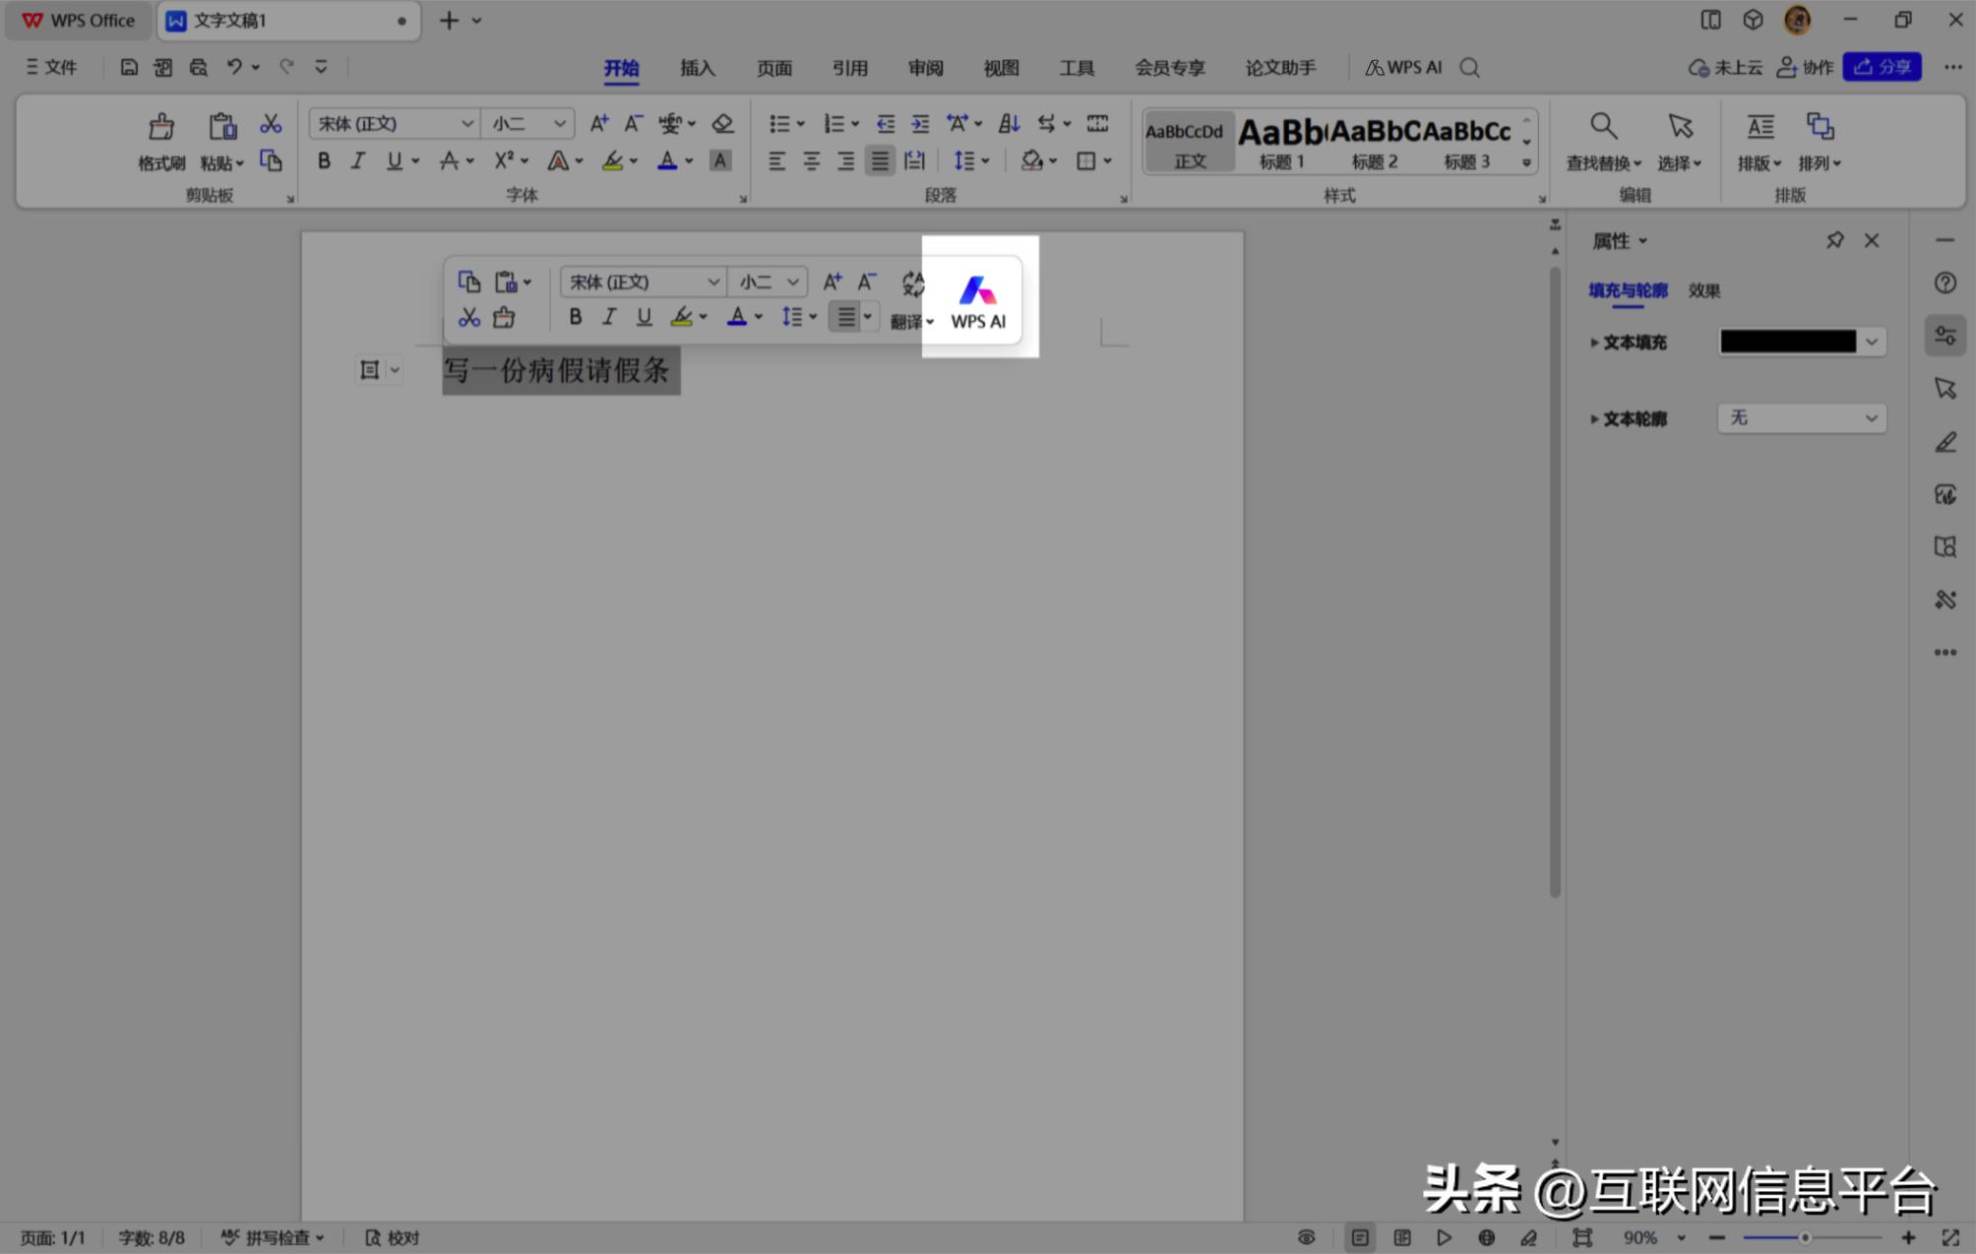Viewport: 1976px width, 1254px height.
Task: Click the Find and Replace icon
Action: click(x=1602, y=126)
